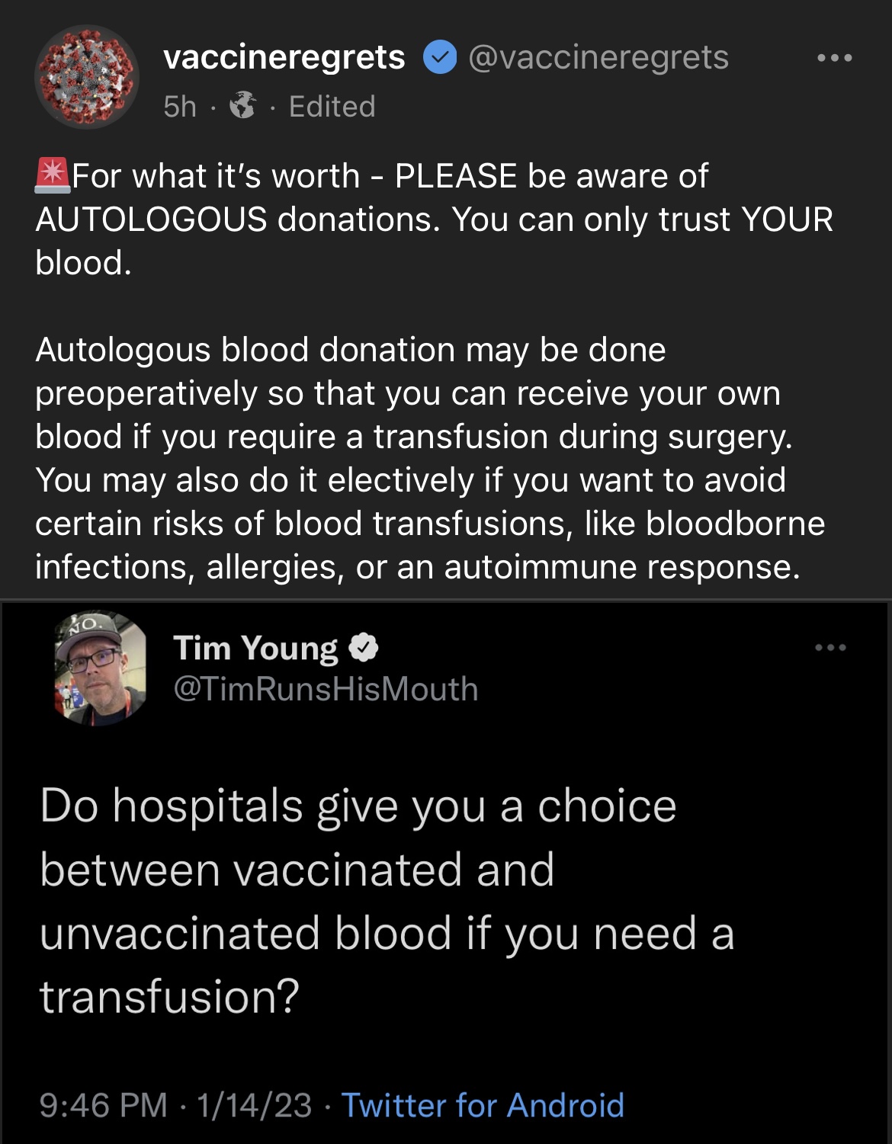Click the 9:46 PM tweet timestamp

coord(103,1105)
